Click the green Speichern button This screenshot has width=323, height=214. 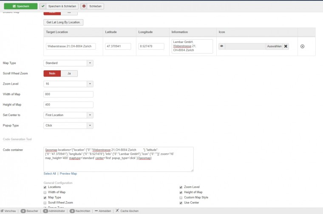[21, 6]
